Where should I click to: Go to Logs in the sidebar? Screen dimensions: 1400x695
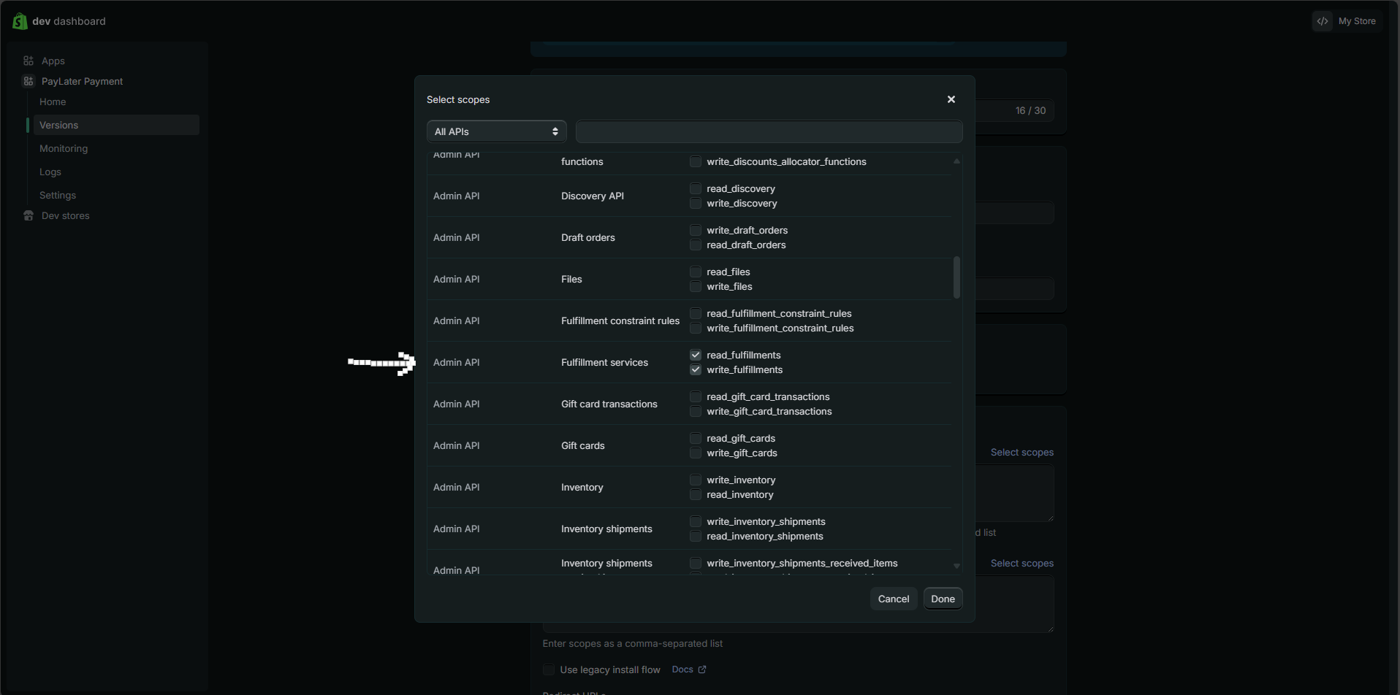(50, 172)
